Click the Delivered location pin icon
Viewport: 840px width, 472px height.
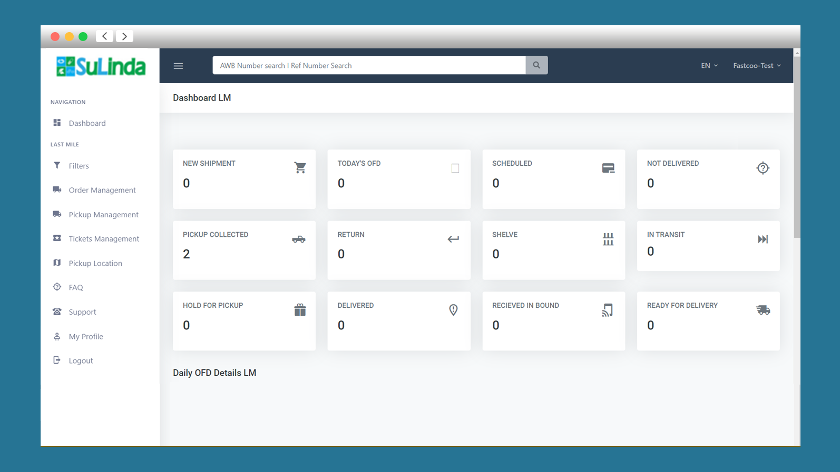pyautogui.click(x=453, y=310)
